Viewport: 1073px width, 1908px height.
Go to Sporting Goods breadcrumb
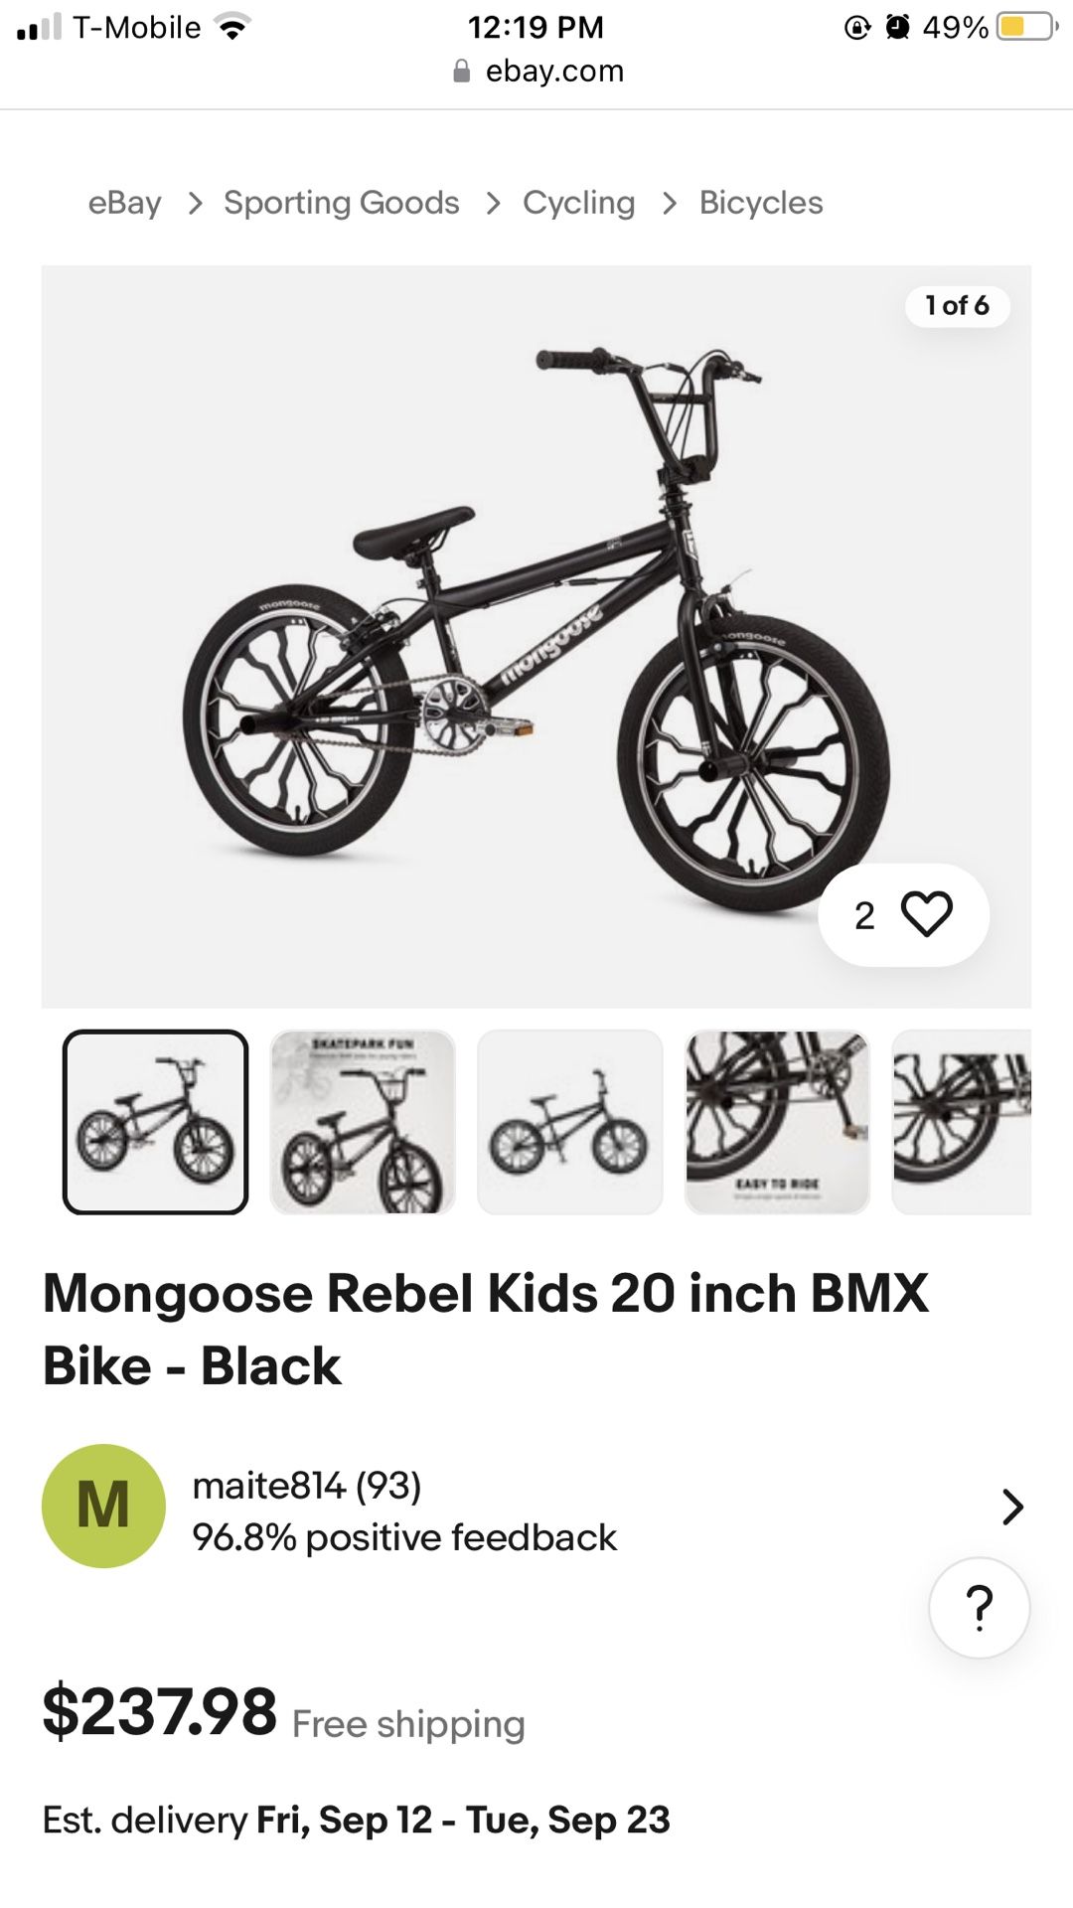coord(341,203)
